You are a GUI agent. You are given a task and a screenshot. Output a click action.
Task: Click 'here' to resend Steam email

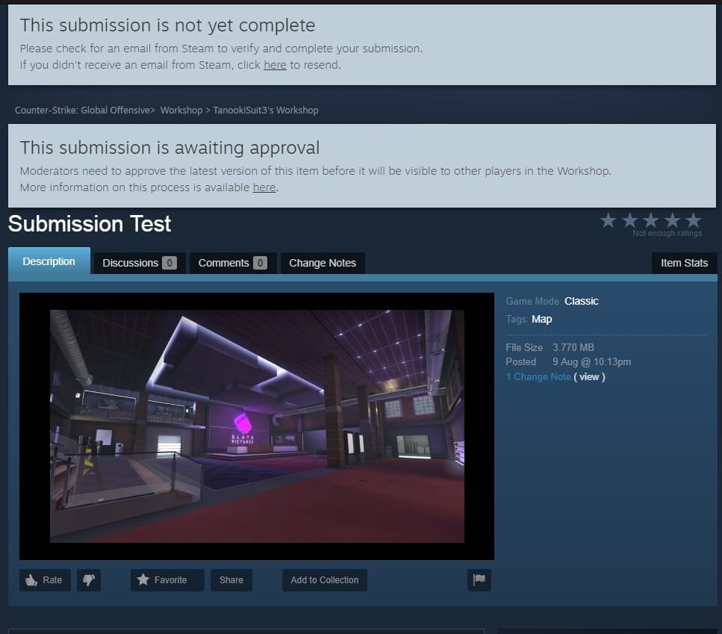275,65
